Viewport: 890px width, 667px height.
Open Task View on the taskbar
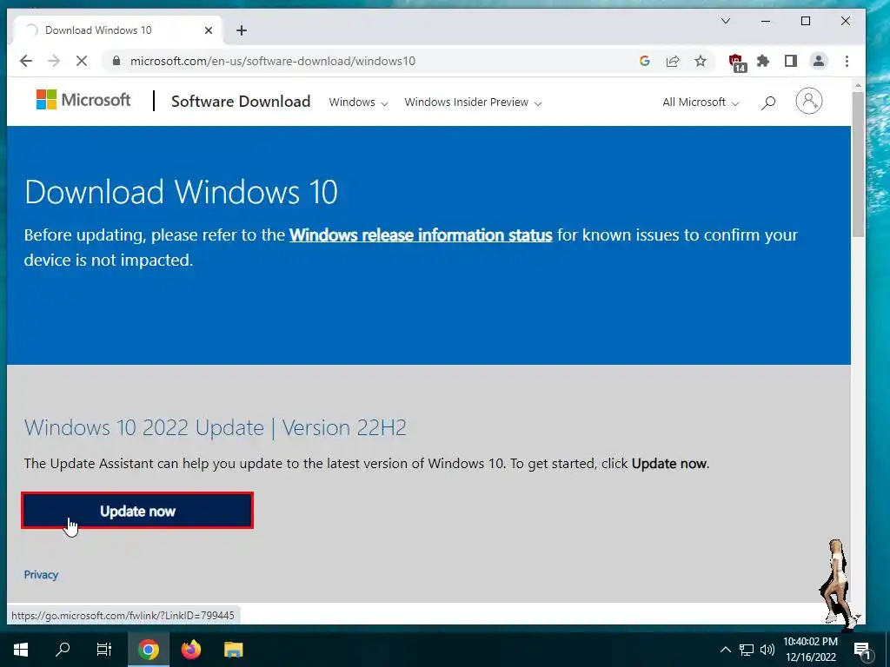[x=104, y=650]
